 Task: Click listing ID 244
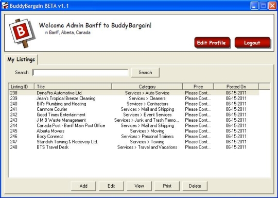click(x=14, y=125)
